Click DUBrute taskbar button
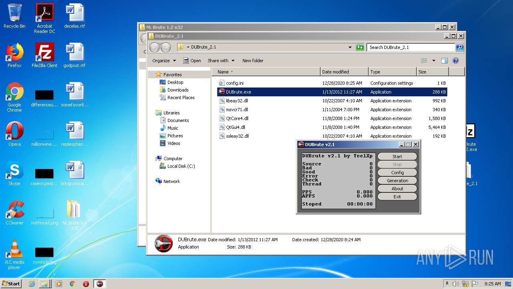This screenshot has height=289, width=513. click(99, 284)
